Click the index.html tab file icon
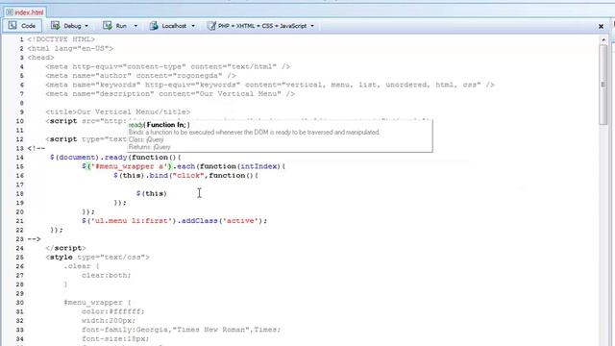 point(10,12)
